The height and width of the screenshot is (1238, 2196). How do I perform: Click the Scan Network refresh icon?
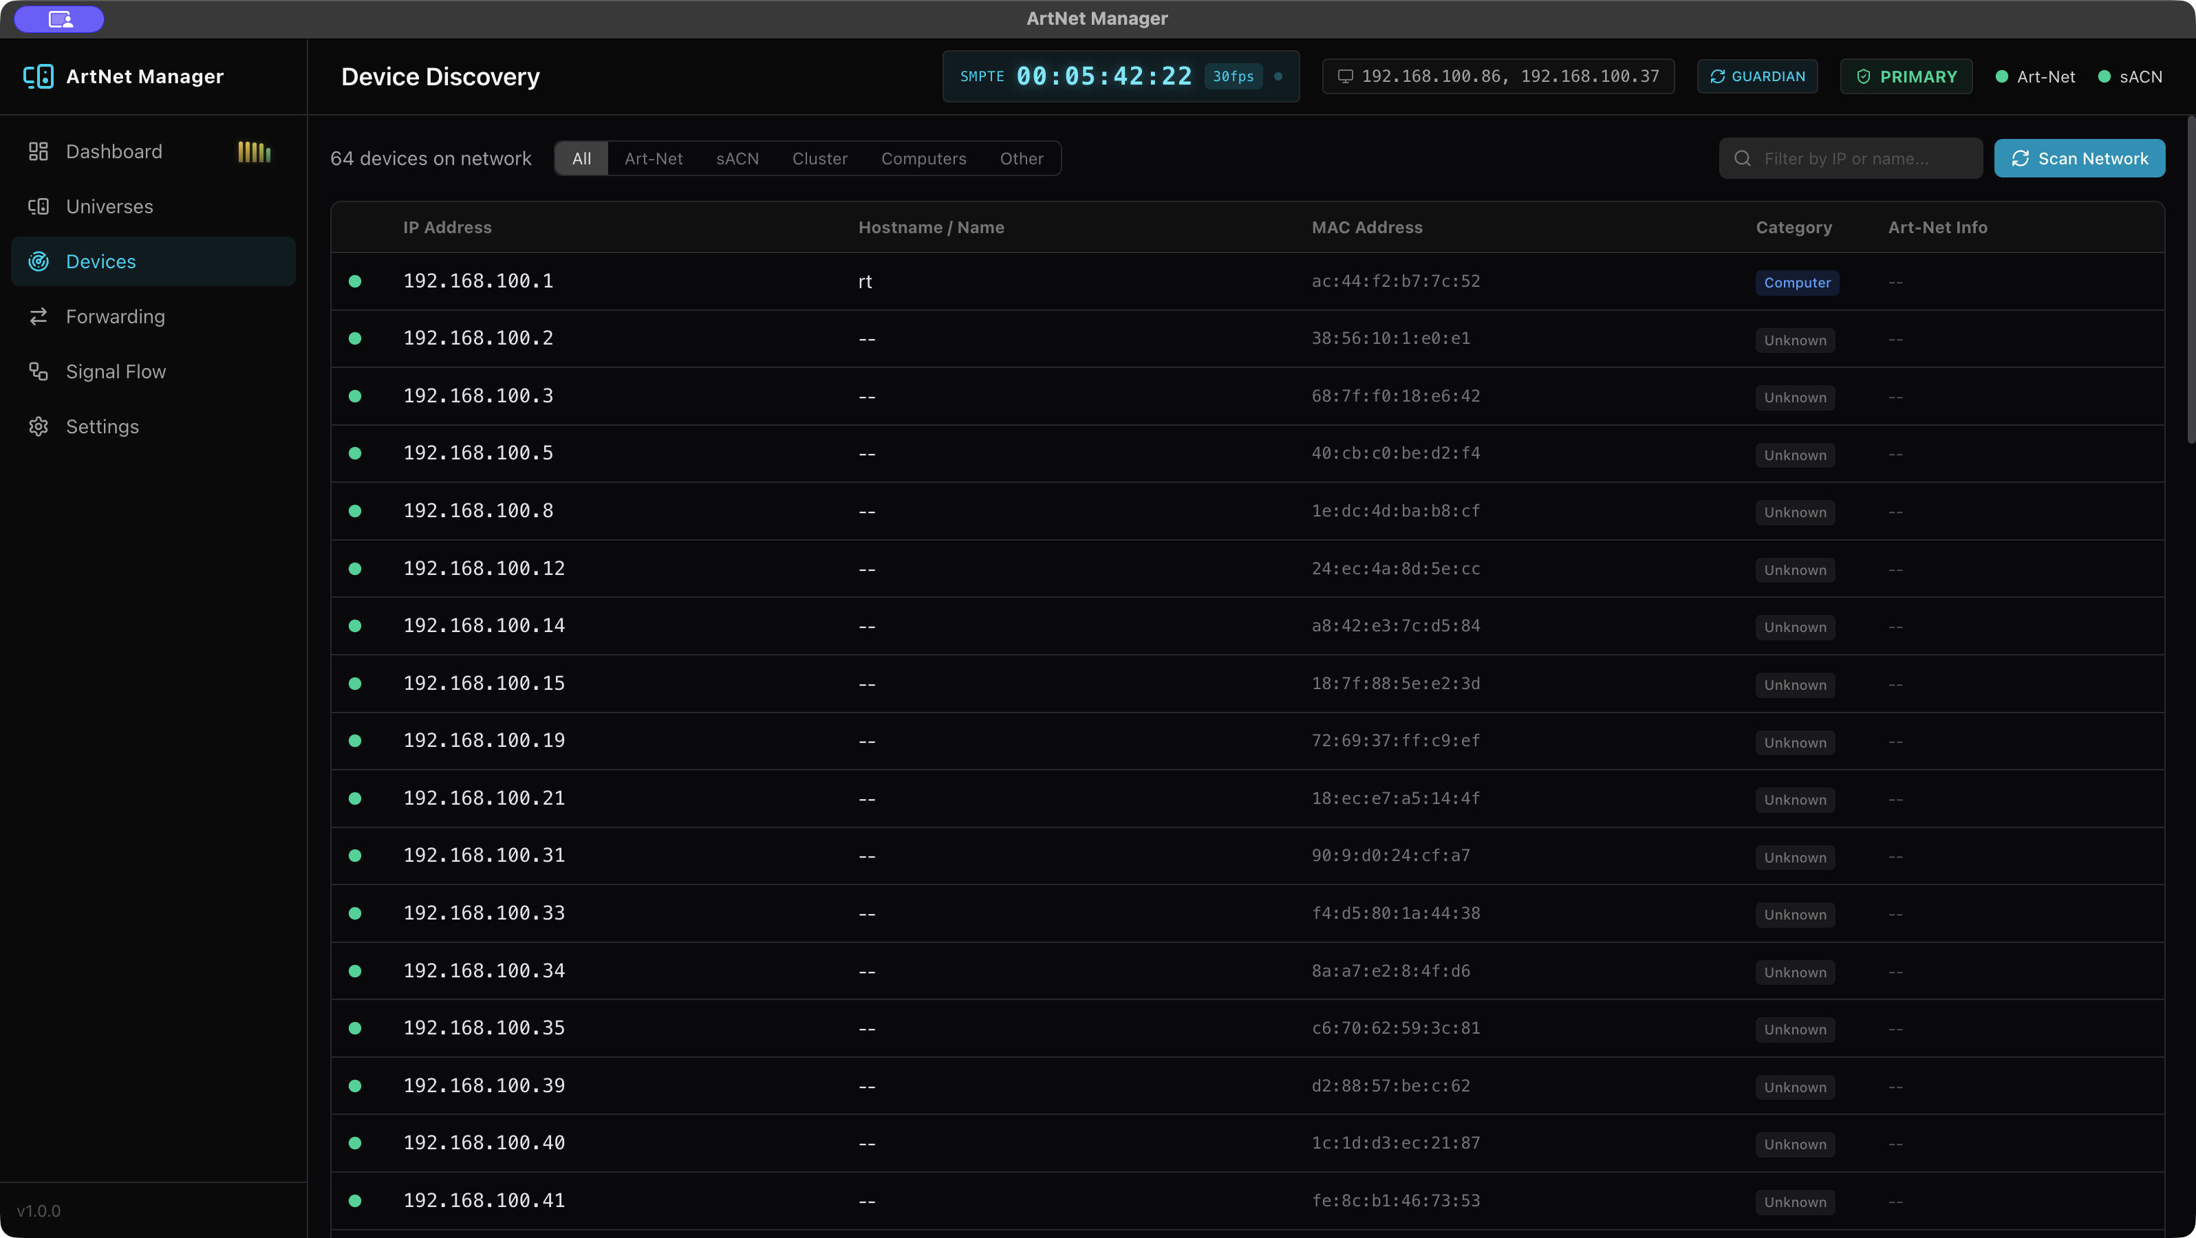(x=2021, y=158)
